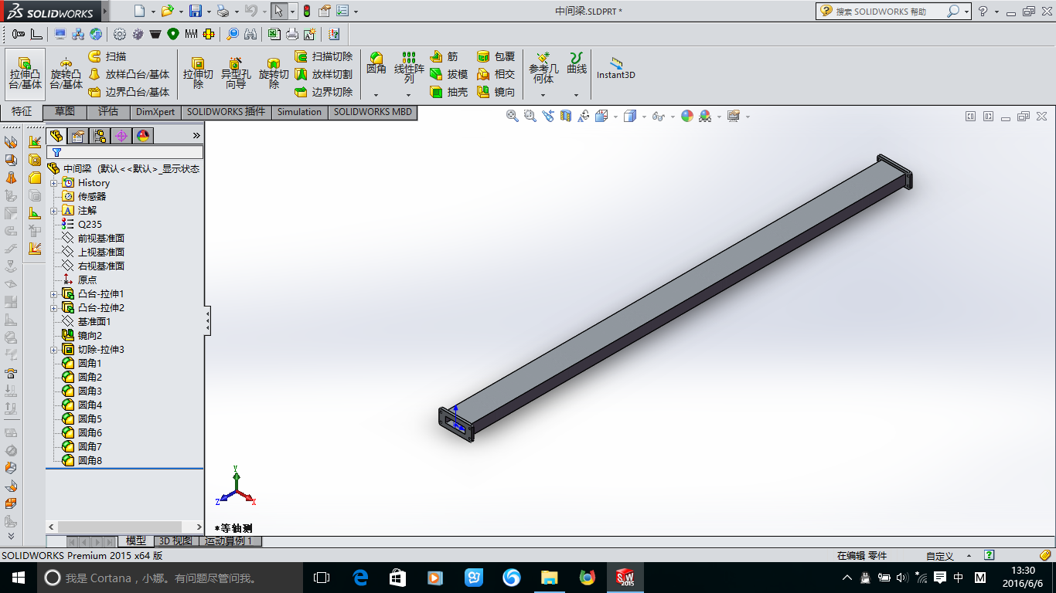Select the 线性阵列 linear pattern tool
This screenshot has width=1056, height=593.
[x=409, y=68]
